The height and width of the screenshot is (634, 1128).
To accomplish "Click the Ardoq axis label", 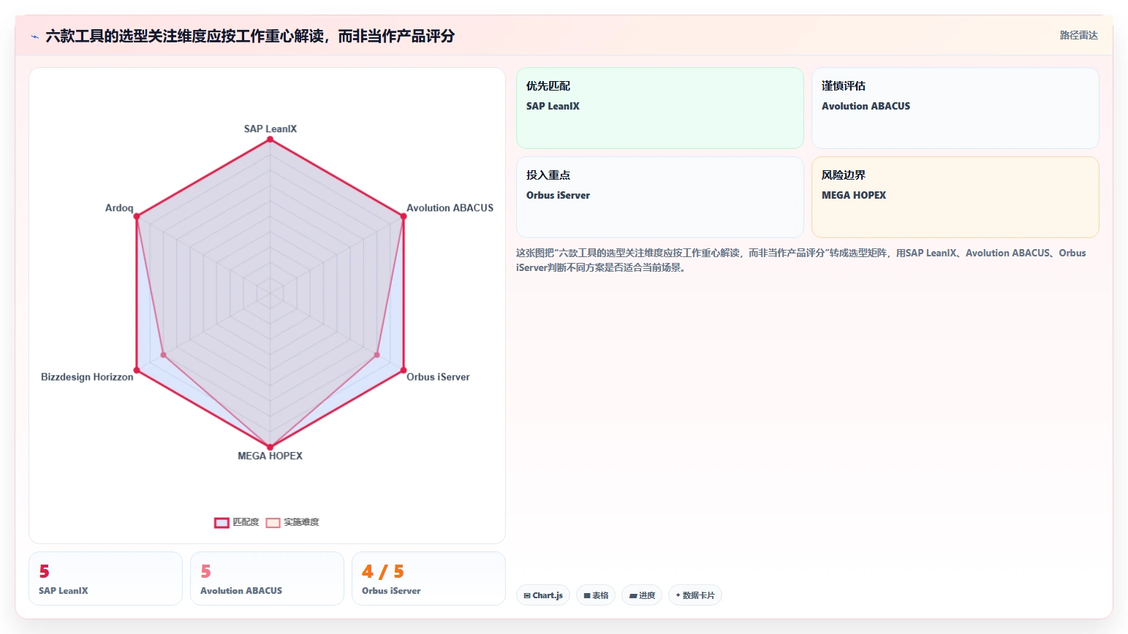I will pyautogui.click(x=119, y=208).
